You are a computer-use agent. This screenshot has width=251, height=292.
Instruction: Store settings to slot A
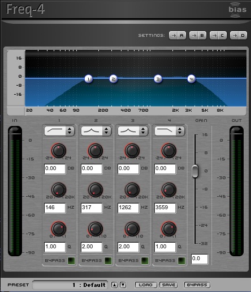pos(178,35)
